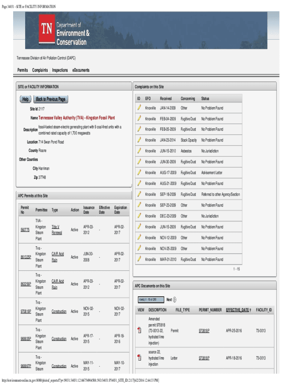This screenshot has height=385, width=289.
Task: Sort by EFFECTIVE_DATE column header
Action: 237,310
